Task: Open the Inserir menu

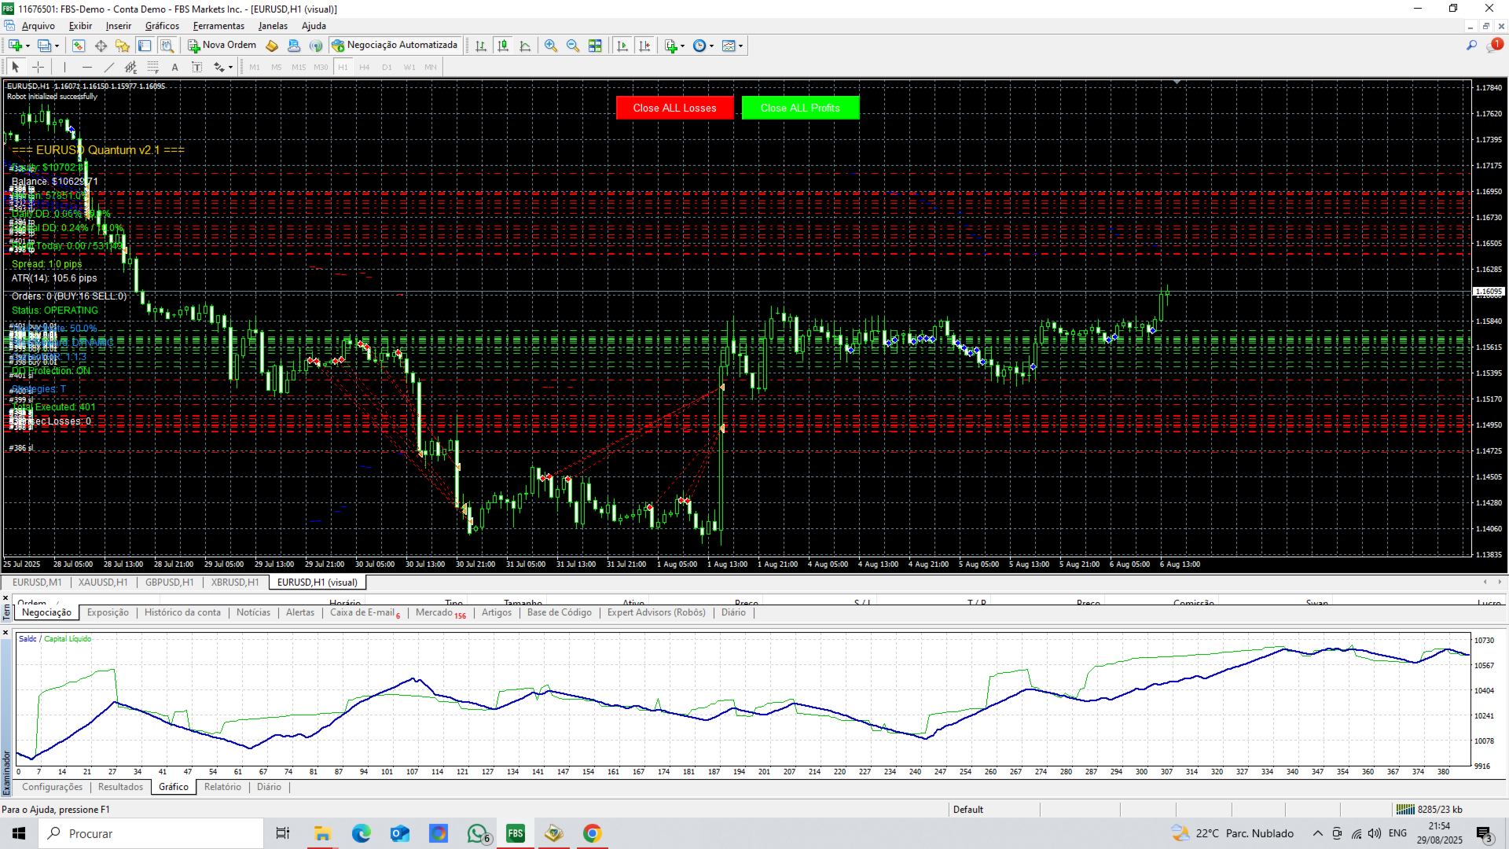Action: (x=119, y=26)
